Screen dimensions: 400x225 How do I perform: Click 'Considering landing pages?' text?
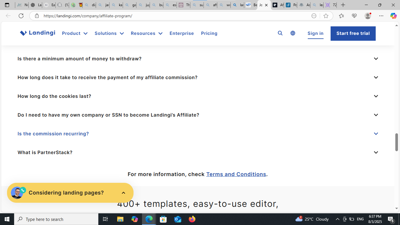point(66,193)
